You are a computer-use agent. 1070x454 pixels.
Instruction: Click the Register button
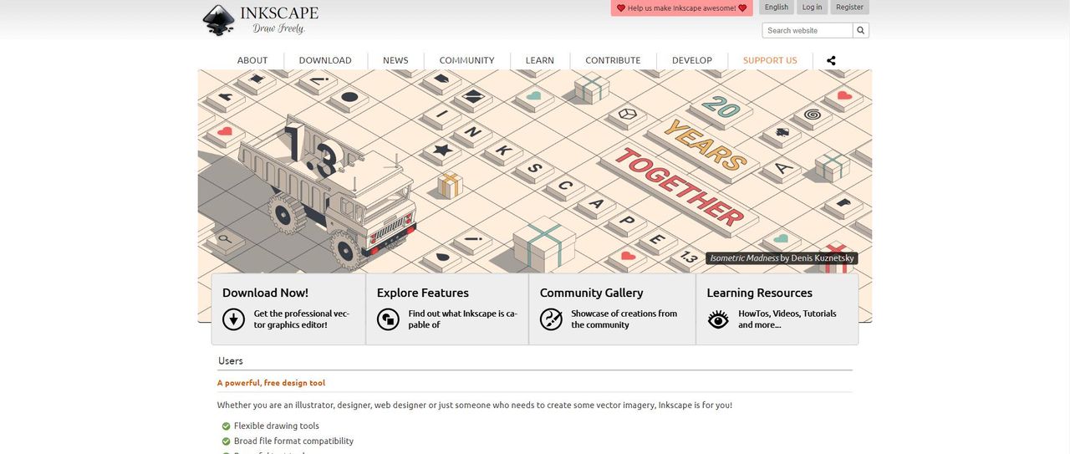click(x=850, y=8)
